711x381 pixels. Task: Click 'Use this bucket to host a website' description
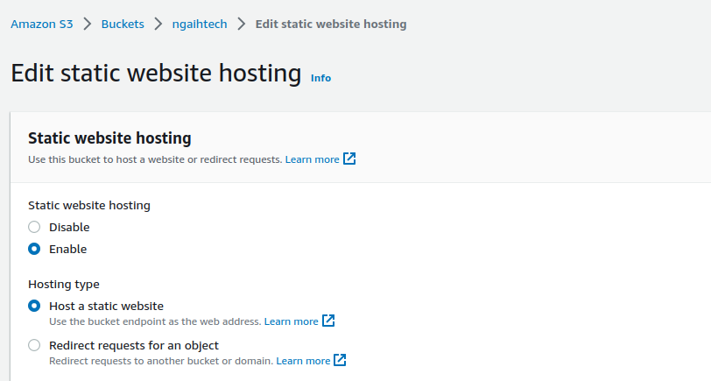pyautogui.click(x=155, y=159)
